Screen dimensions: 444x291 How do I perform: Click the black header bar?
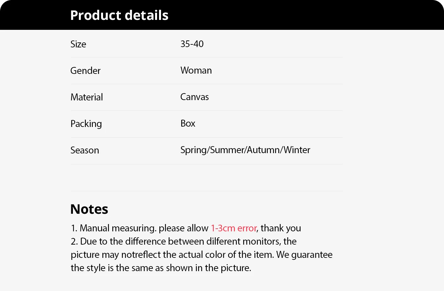pos(298,15)
